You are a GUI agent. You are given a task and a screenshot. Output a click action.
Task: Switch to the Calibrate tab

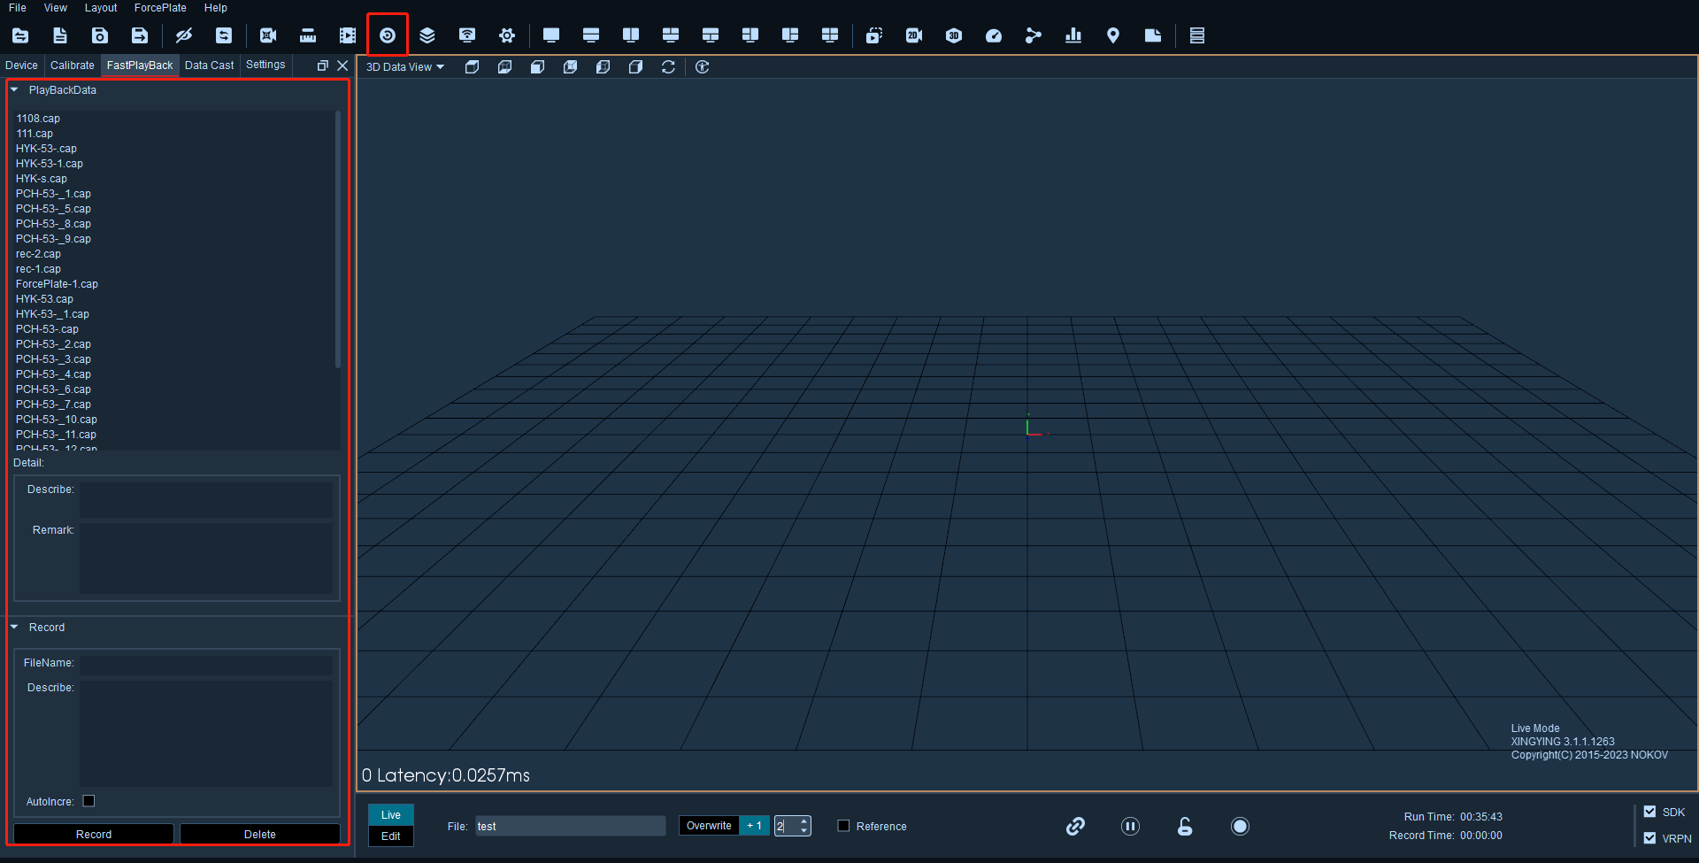(73, 65)
